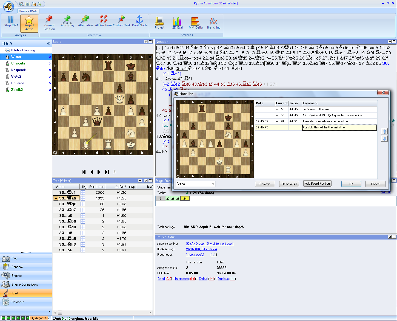Click the Stop IDeA button

[11, 23]
